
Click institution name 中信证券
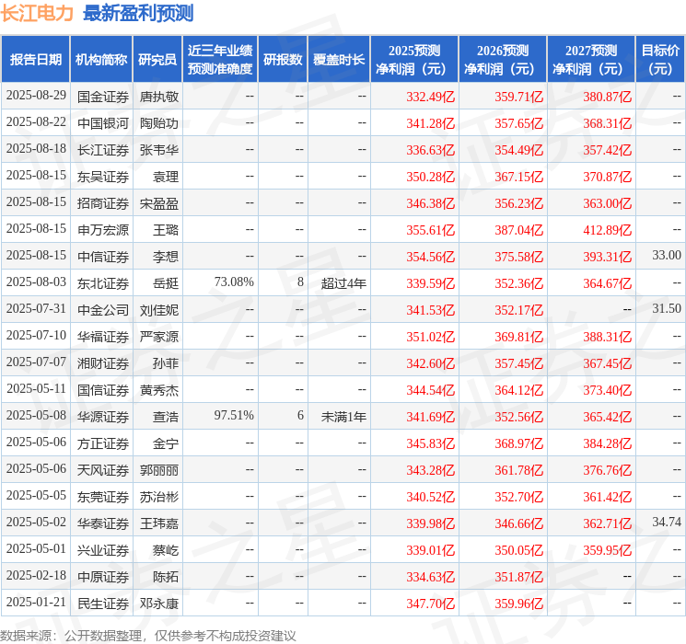(103, 257)
